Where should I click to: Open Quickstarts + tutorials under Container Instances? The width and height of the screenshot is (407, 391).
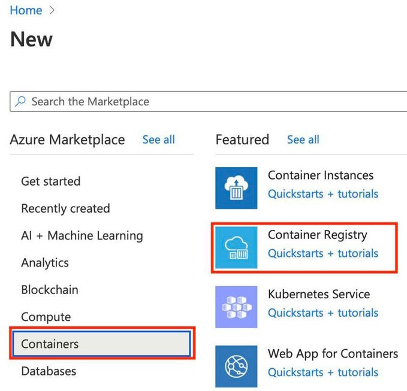[x=323, y=194]
